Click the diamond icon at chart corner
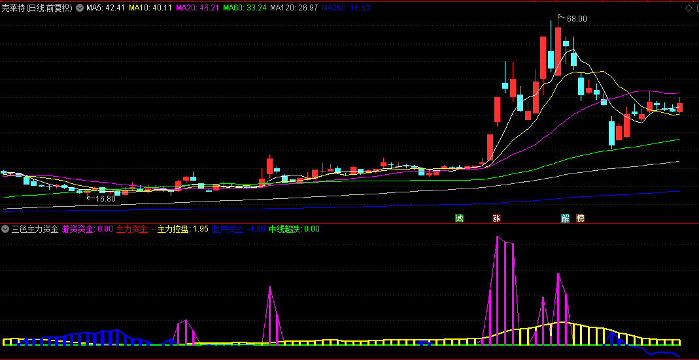This screenshot has width=699, height=360. [689, 8]
